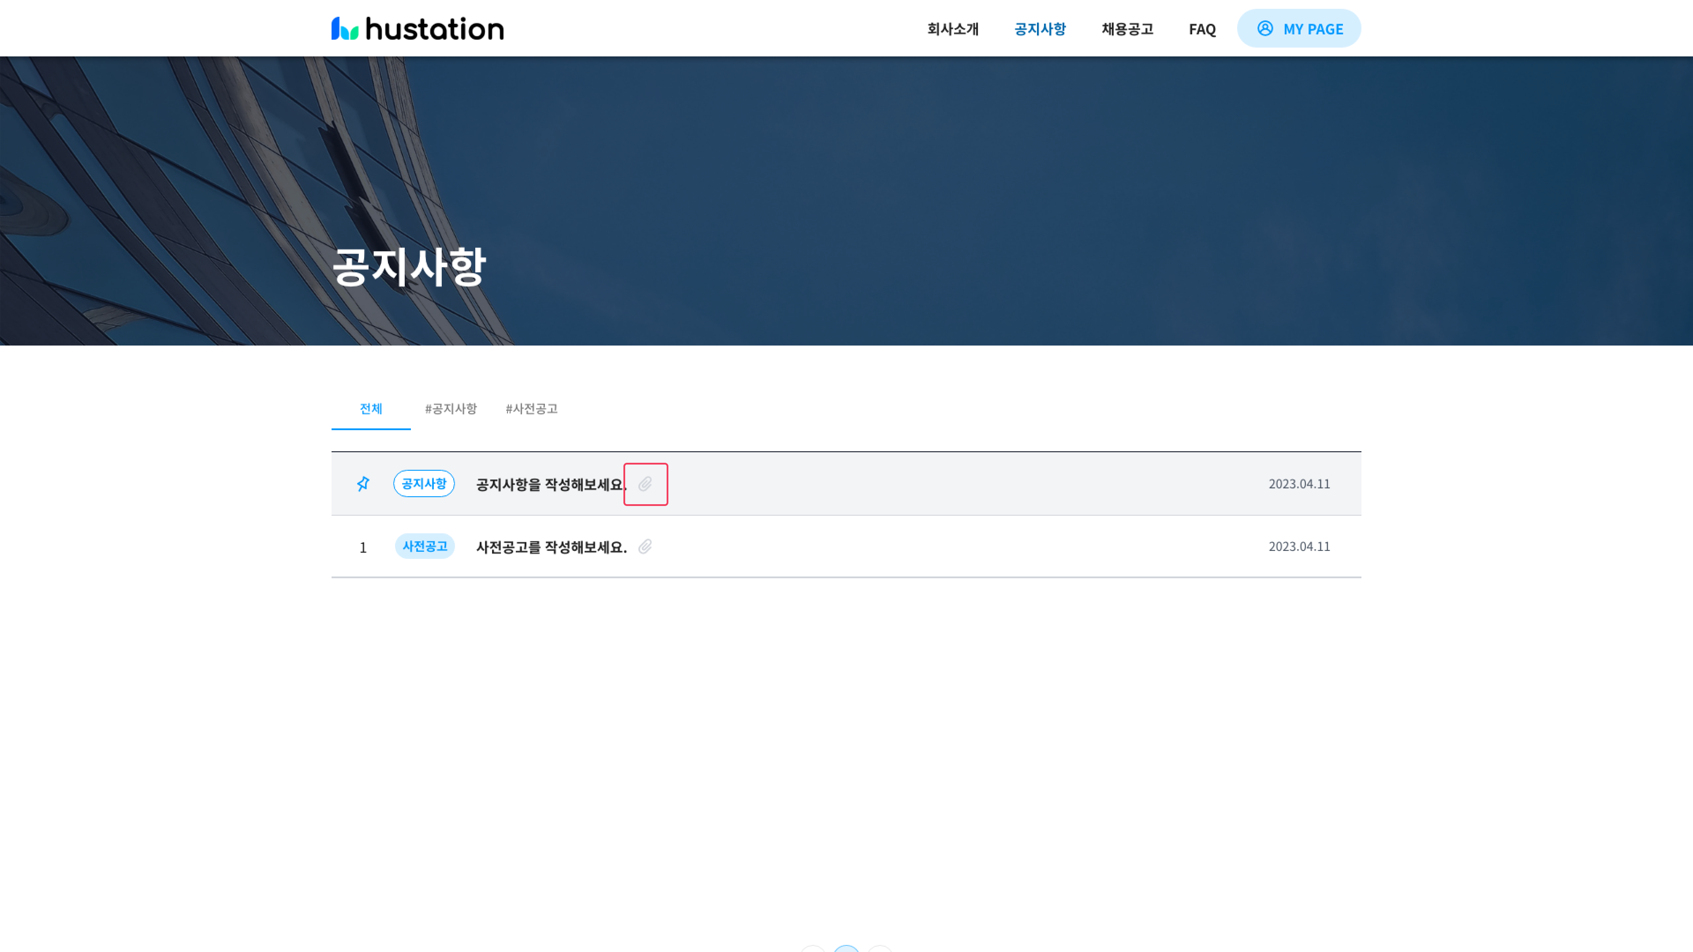Click the previous page pagination button

[813, 949]
